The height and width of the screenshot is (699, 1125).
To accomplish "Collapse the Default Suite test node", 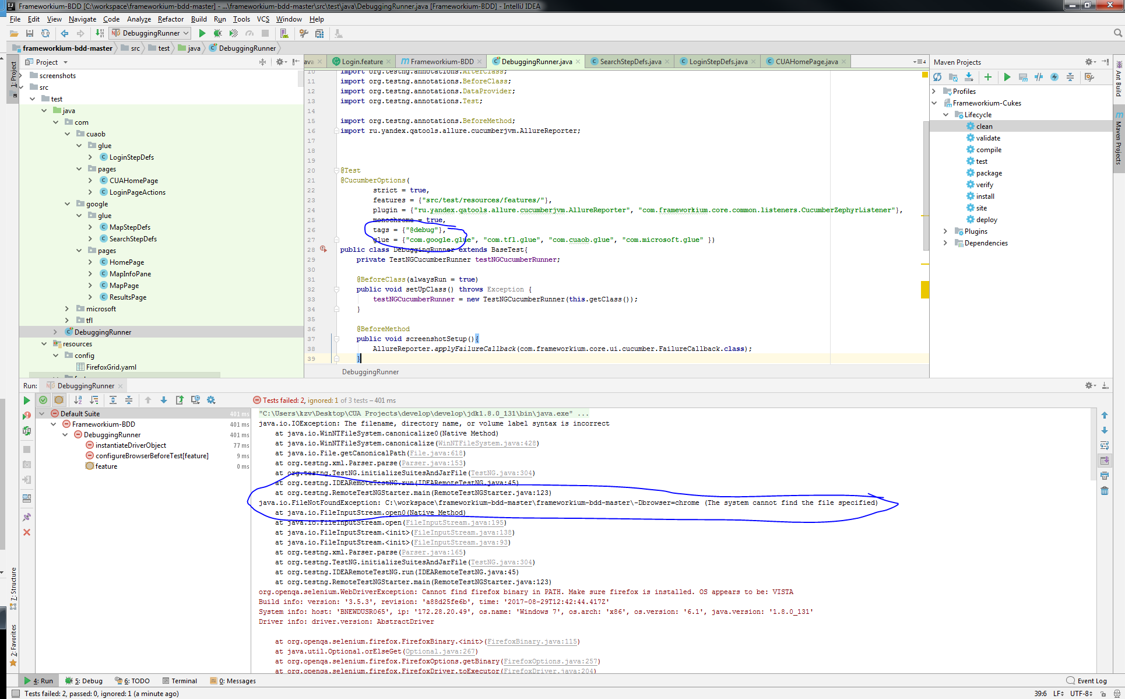I will pyautogui.click(x=41, y=414).
